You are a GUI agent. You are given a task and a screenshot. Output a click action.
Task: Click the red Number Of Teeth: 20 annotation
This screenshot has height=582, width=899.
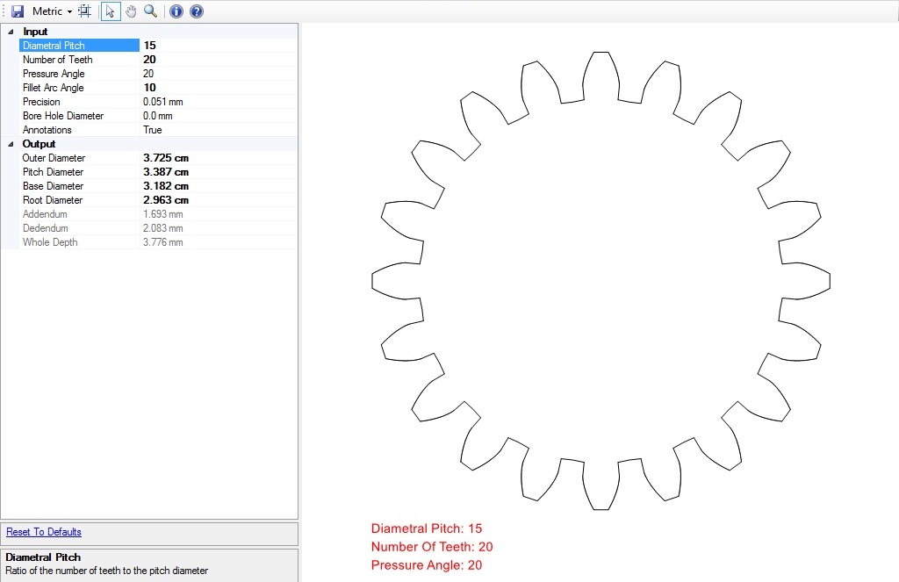432,547
